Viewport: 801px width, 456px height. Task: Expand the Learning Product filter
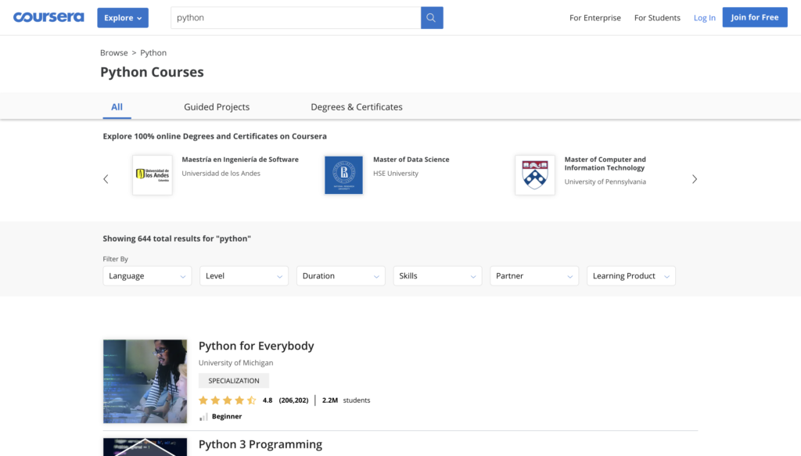click(631, 276)
